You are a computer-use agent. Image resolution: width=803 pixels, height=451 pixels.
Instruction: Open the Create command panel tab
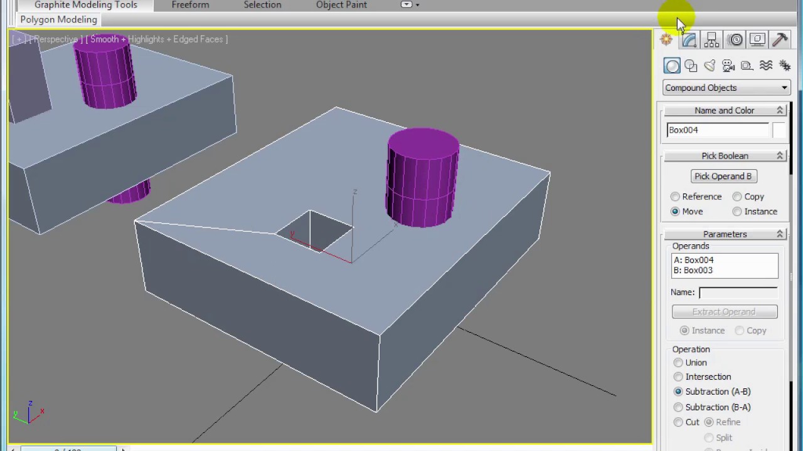tap(666, 40)
